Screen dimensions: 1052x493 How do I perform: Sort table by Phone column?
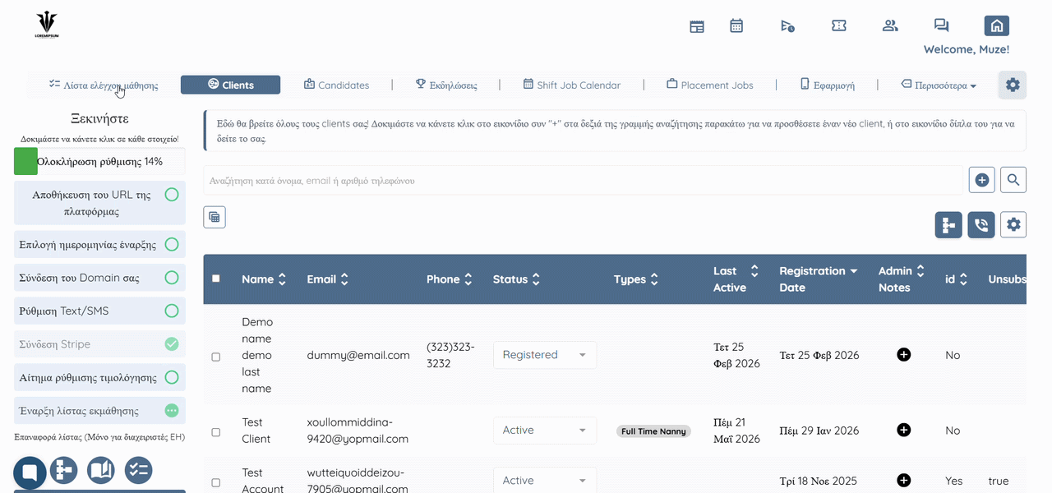point(450,279)
